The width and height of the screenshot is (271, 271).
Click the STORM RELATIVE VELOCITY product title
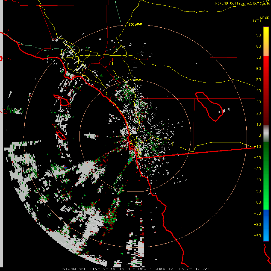[93, 269]
